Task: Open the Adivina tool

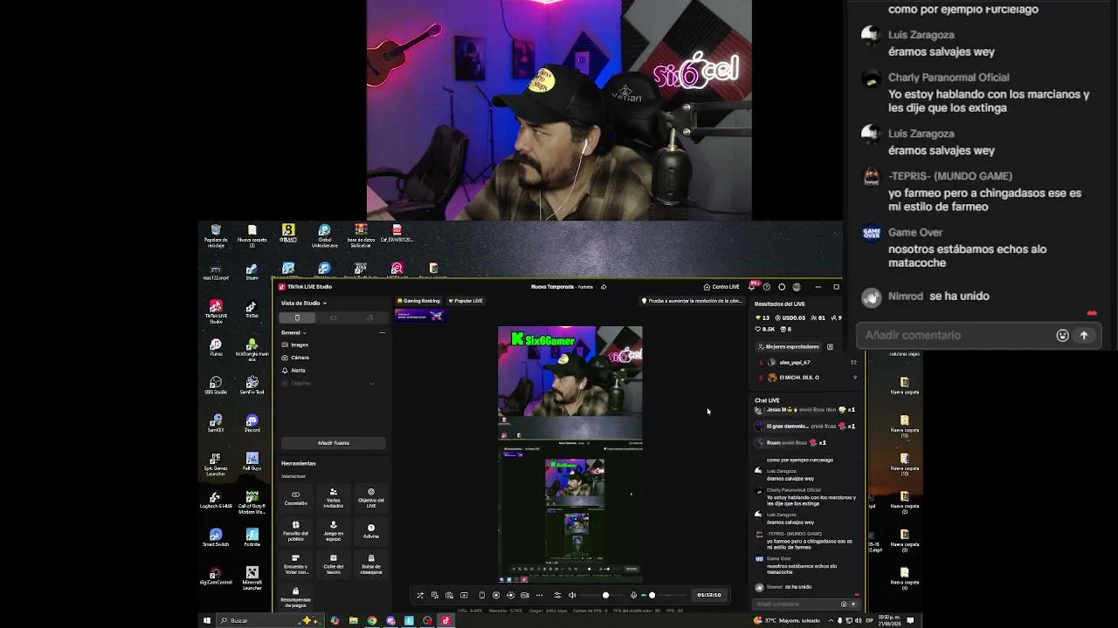Action: pos(371,531)
